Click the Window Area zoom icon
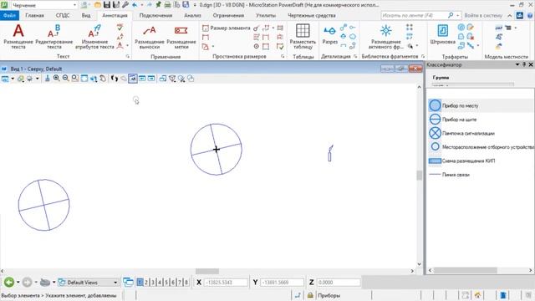 pyautogui.click(x=74, y=79)
